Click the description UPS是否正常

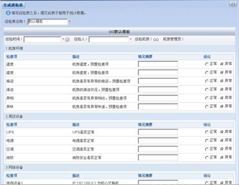83,132
